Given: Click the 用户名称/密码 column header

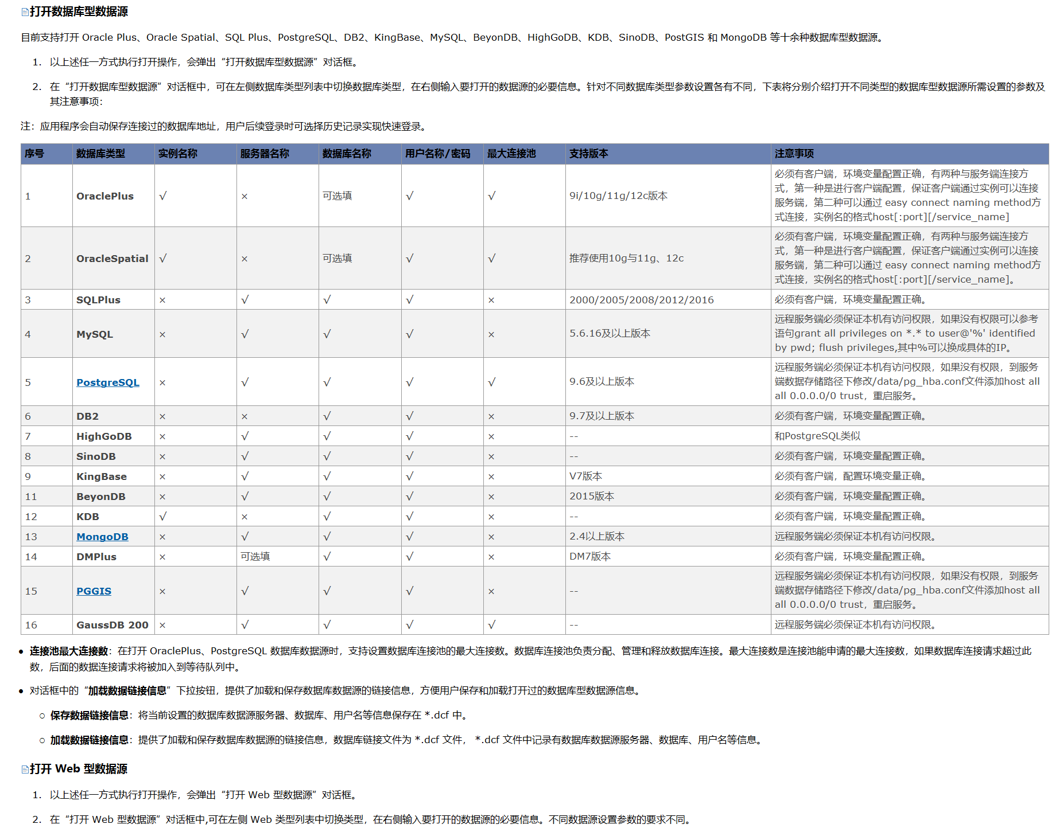Looking at the screenshot, I should 443,154.
